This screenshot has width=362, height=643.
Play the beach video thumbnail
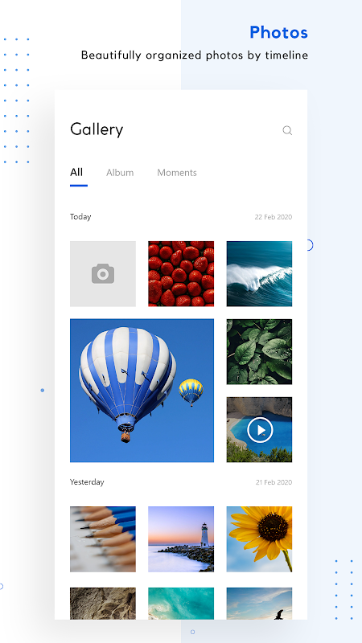[259, 429]
